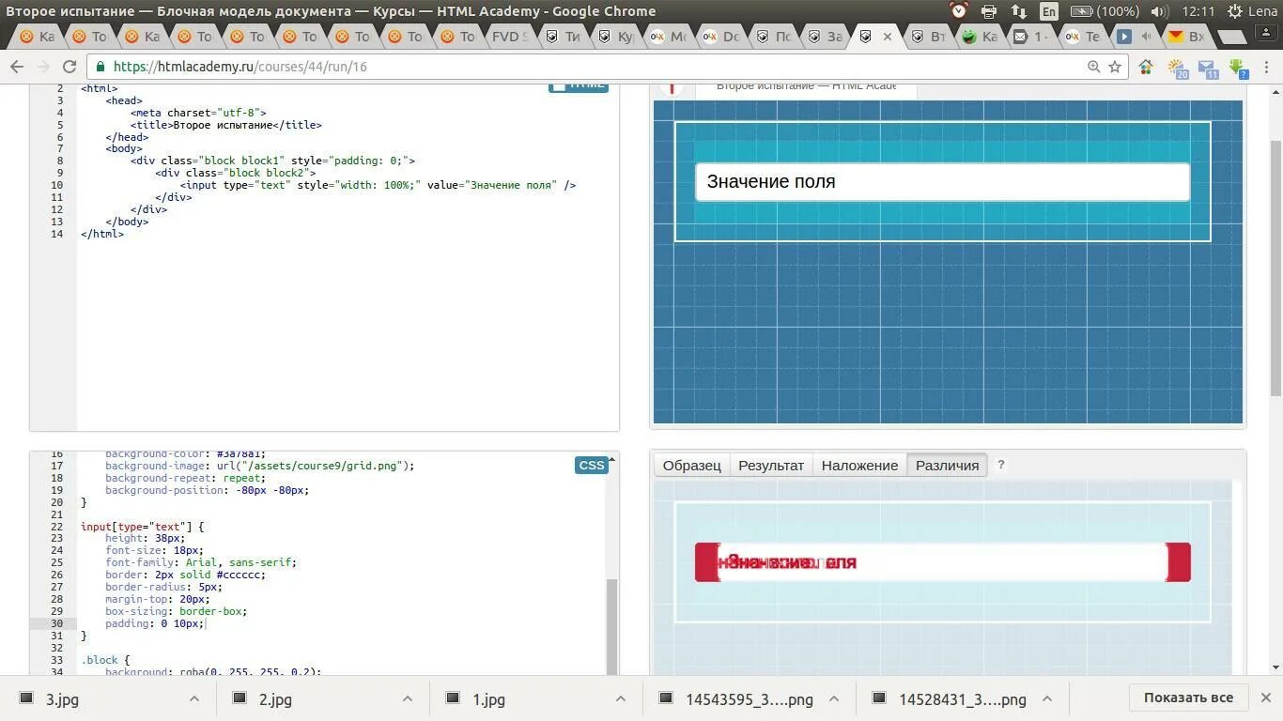Close the active HTML Academy tab
Screen dimensions: 1283x721
[888, 37]
